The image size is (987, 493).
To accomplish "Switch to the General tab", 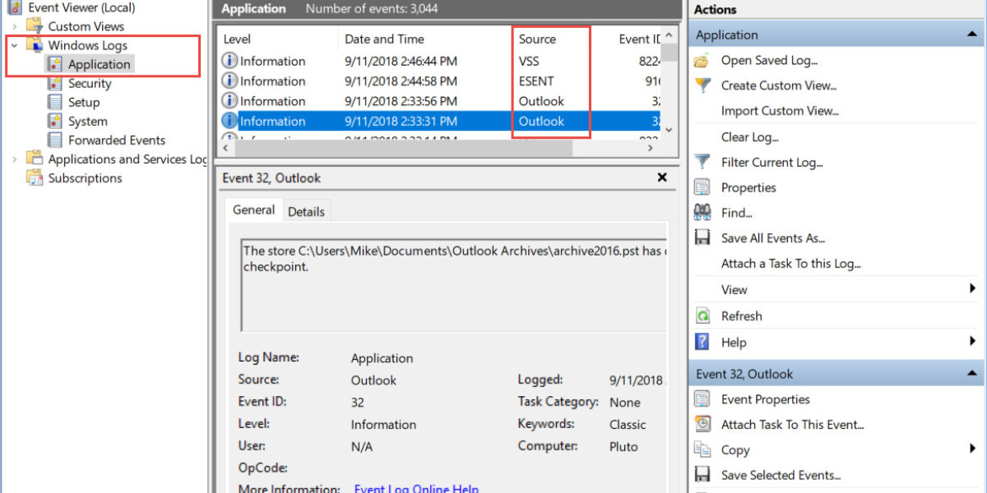I will (x=253, y=210).
